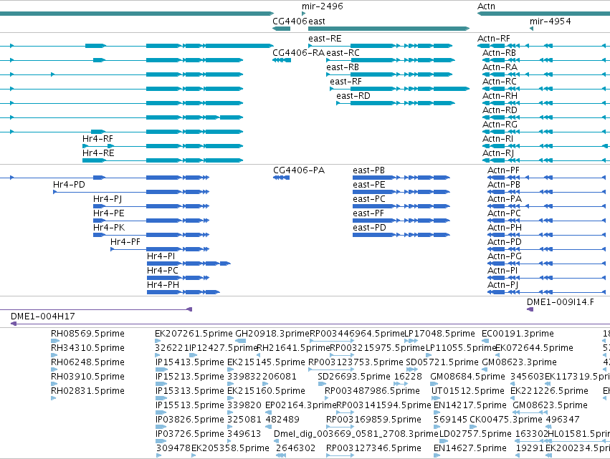The width and height of the screenshot is (610, 459).
Task: Select the Actn-RA transcript label
Action: [x=500, y=67]
